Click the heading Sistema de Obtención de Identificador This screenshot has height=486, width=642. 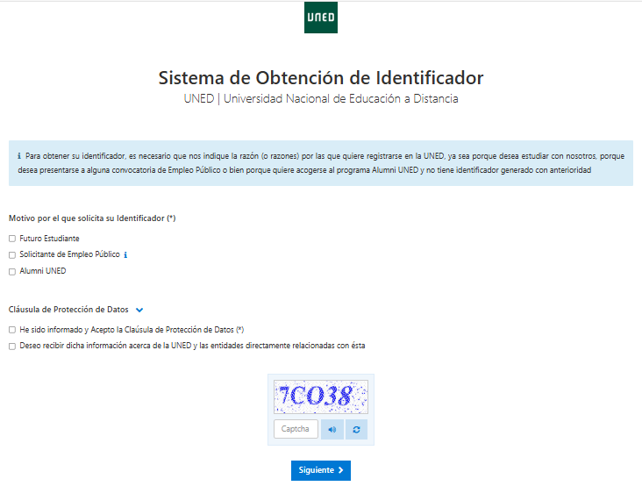321,78
